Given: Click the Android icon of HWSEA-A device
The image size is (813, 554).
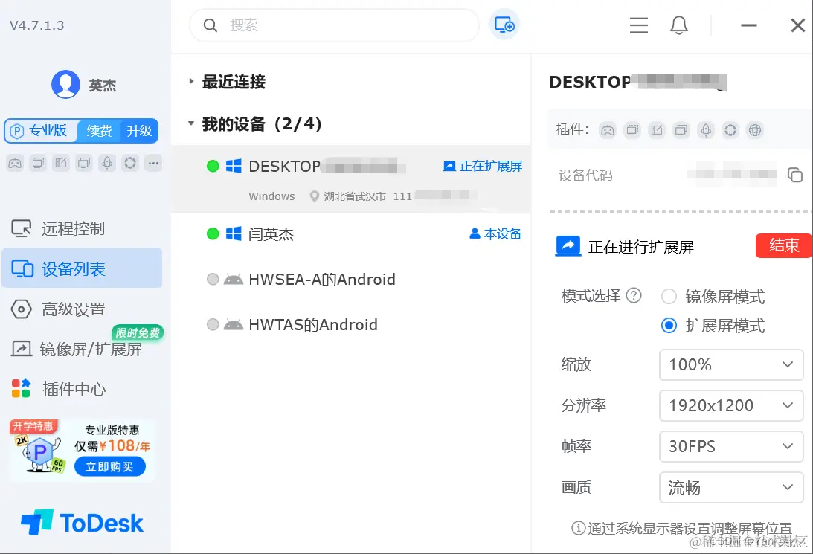Looking at the screenshot, I should pyautogui.click(x=234, y=280).
